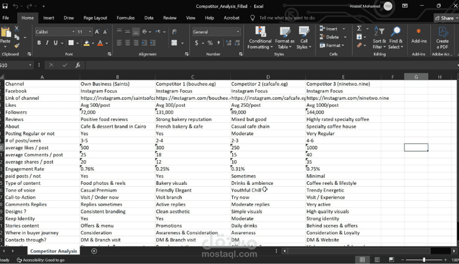Screen dimensions: 459x264
Task: Click the Tell me what you want search box
Action: pyautogui.click(x=287, y=18)
